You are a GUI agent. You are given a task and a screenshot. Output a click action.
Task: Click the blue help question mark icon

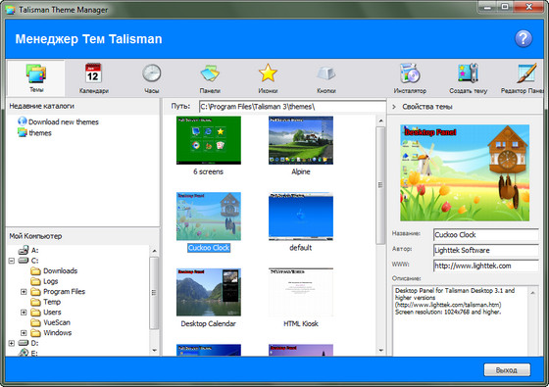tap(524, 38)
